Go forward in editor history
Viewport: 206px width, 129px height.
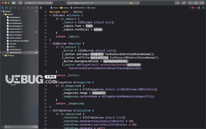48,8
